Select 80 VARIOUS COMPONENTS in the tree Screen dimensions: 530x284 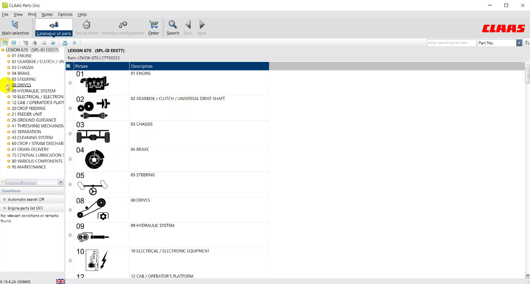37,161
